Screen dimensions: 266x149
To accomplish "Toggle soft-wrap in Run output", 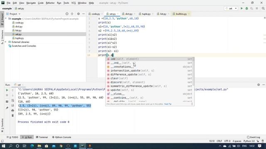I will pyautogui.click(x=13, y=101).
